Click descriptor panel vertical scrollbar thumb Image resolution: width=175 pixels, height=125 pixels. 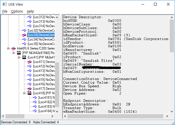(x=172, y=36)
